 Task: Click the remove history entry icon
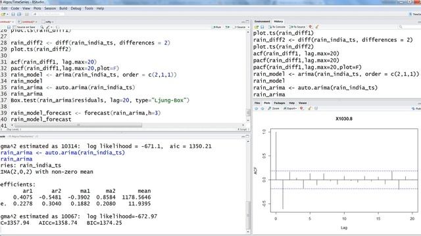[x=310, y=27]
